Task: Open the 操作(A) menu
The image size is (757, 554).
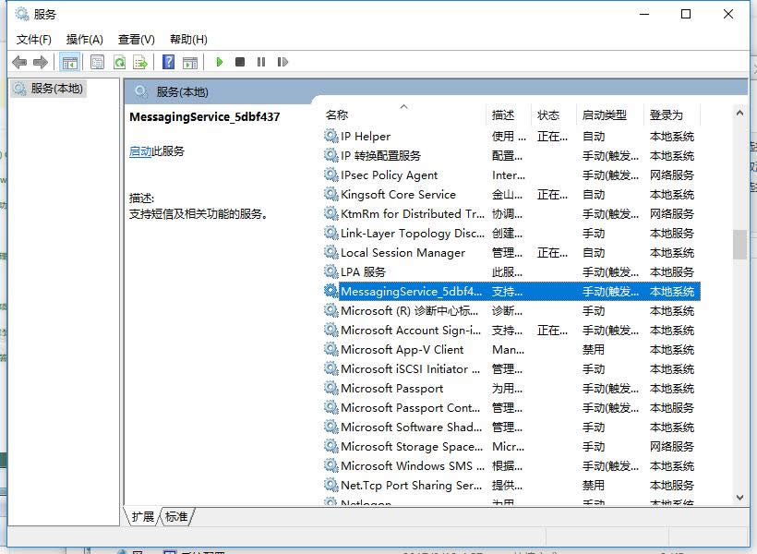Action: pos(85,39)
